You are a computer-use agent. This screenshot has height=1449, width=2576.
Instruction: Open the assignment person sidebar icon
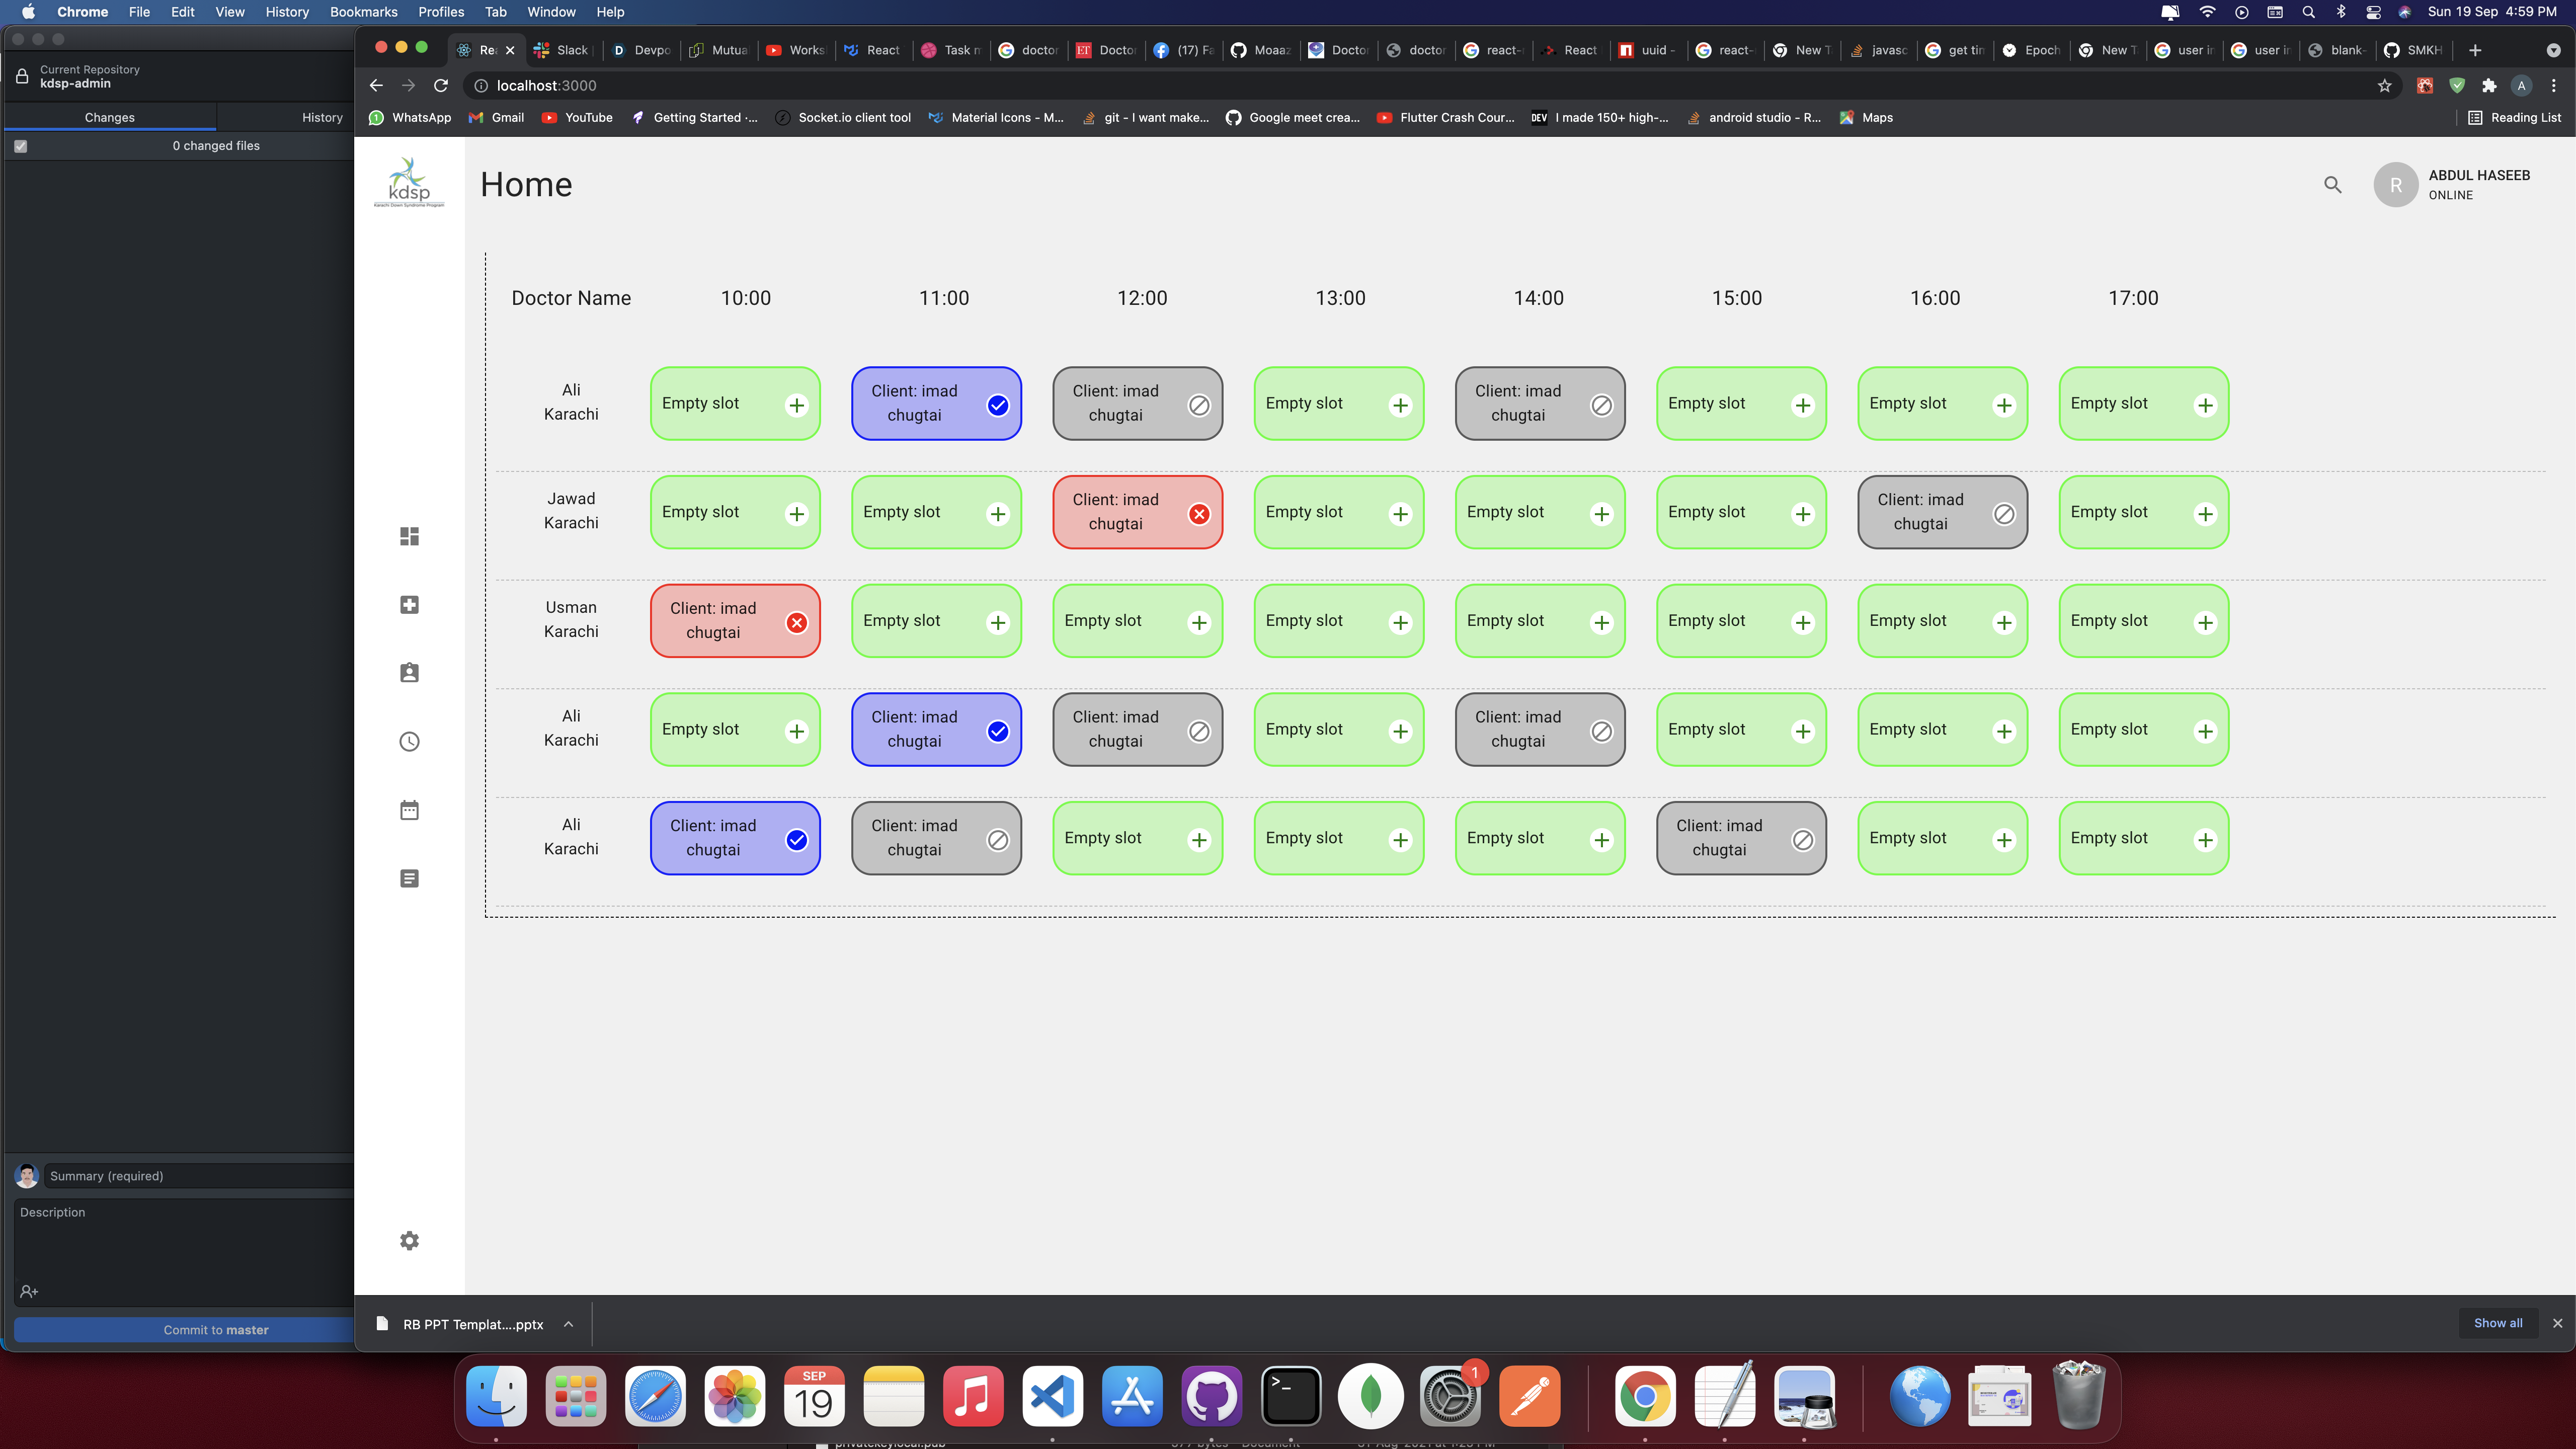pos(409,673)
